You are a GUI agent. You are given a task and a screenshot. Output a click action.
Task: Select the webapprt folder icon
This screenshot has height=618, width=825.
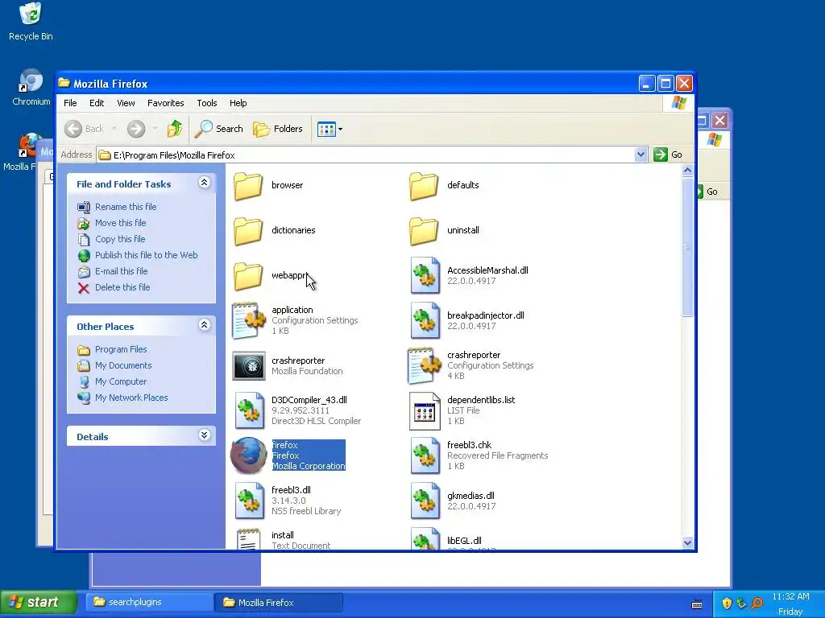[248, 276]
